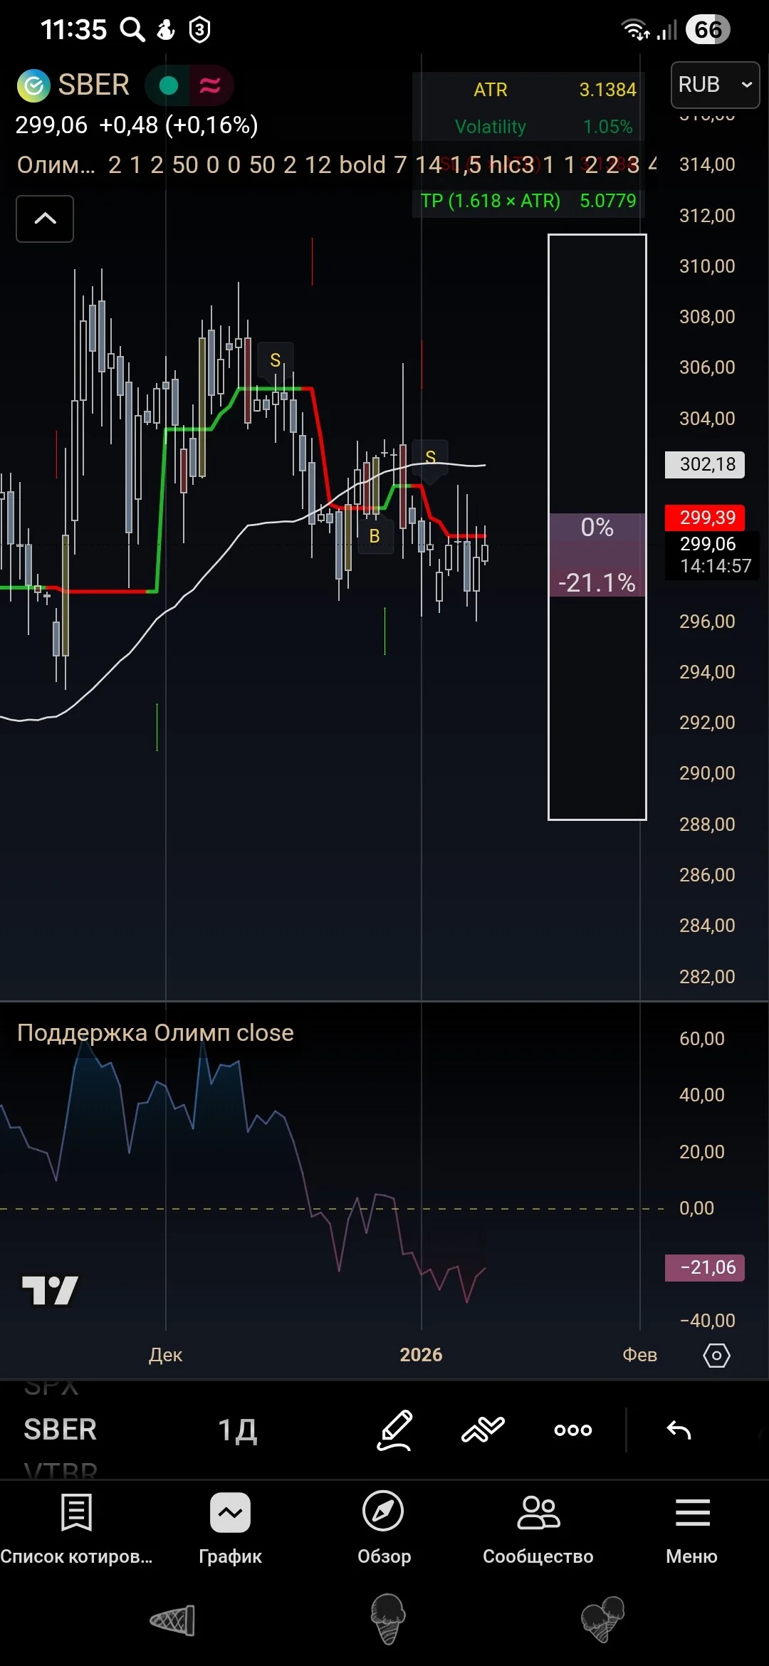
Task: Tap the ATR value 3.1384 cell
Action: [607, 90]
